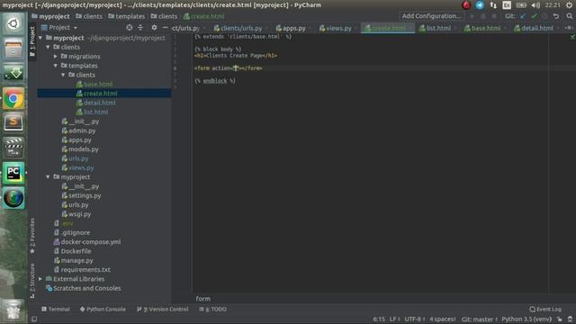Place cursor on endblock line

click(215, 81)
